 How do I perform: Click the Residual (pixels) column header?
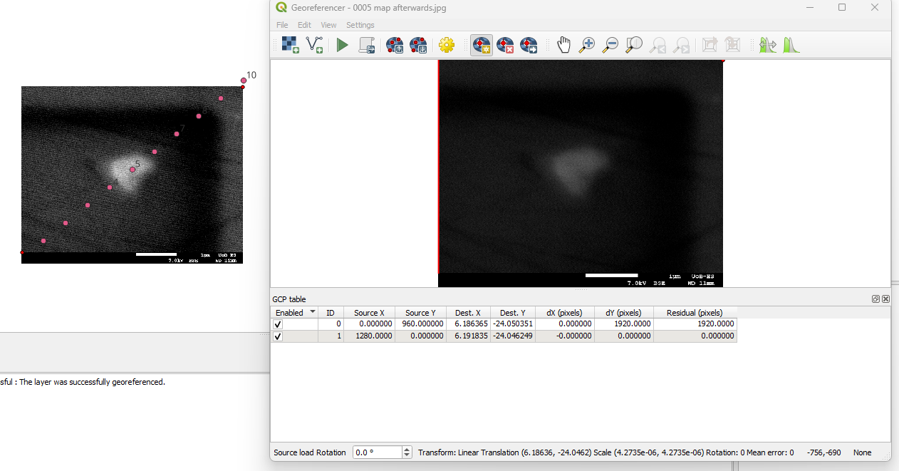pyautogui.click(x=695, y=313)
